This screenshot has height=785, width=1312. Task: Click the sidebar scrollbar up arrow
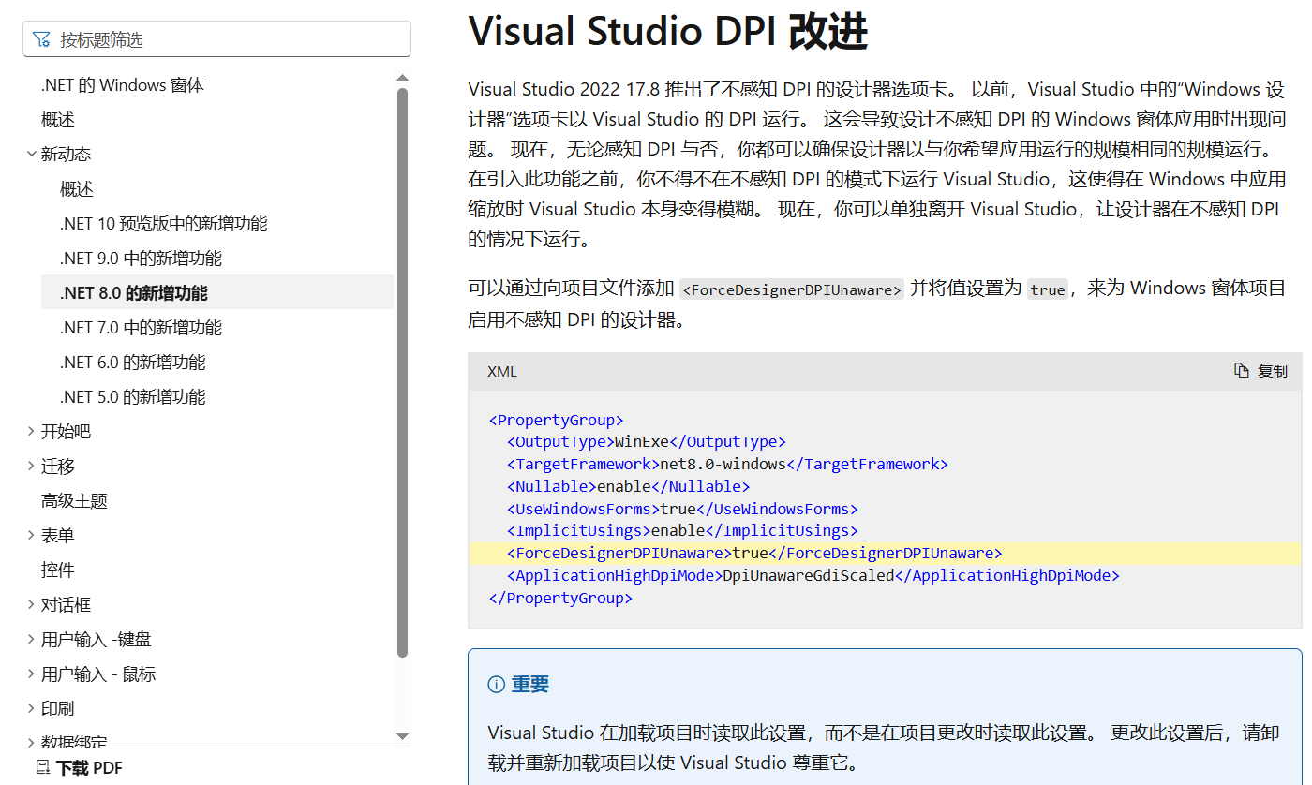[x=403, y=78]
